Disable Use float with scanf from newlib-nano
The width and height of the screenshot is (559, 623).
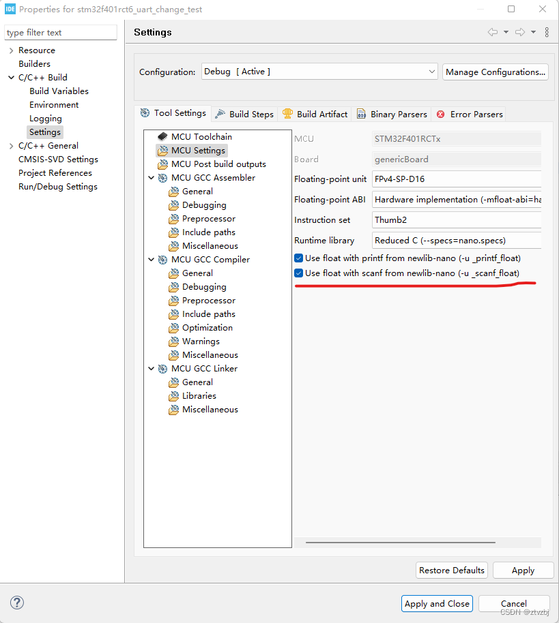point(297,271)
